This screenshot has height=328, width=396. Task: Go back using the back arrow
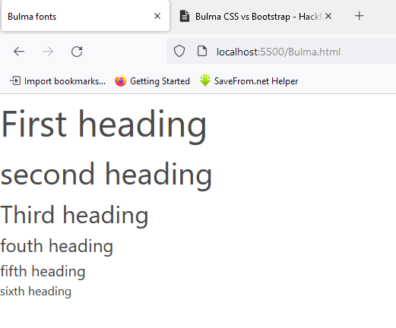(x=19, y=52)
